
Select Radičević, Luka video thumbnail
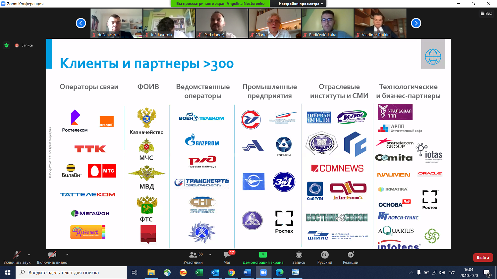coord(328,23)
